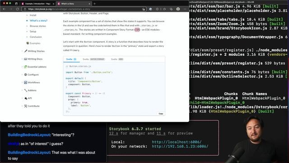This screenshot has width=289, height=163.
Task: Expand the Essential addons section arrow
Action: (22, 67)
